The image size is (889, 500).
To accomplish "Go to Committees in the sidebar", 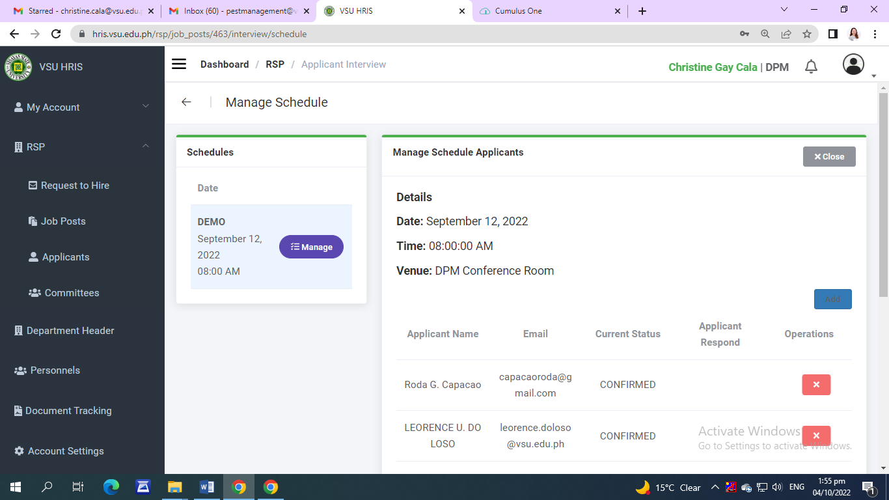I will click(72, 293).
